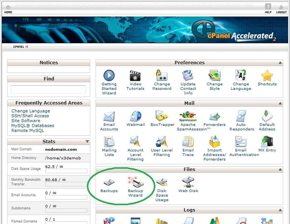The height and width of the screenshot is (224, 290).
Task: Open the Auto Responders icon
Action: pyautogui.click(x=241, y=116)
